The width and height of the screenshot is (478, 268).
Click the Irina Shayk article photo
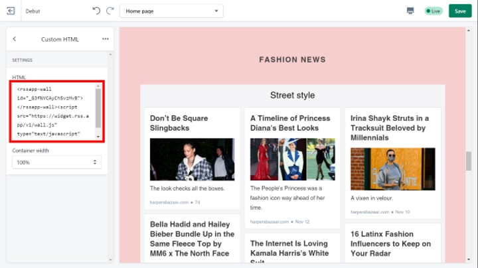[x=392, y=169]
